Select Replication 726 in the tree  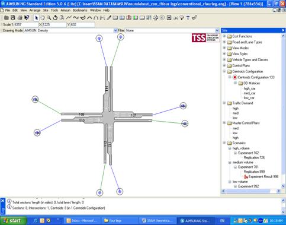[x=254, y=158]
